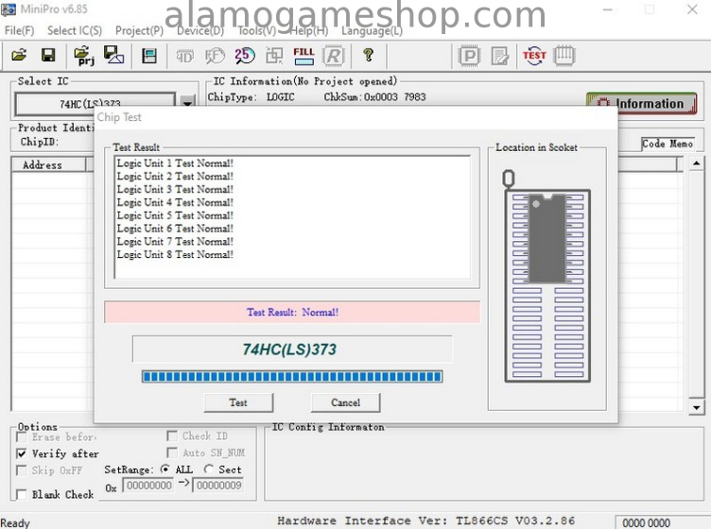Enable the Blank Check checkbox
The height and width of the screenshot is (529, 711).
(22, 495)
